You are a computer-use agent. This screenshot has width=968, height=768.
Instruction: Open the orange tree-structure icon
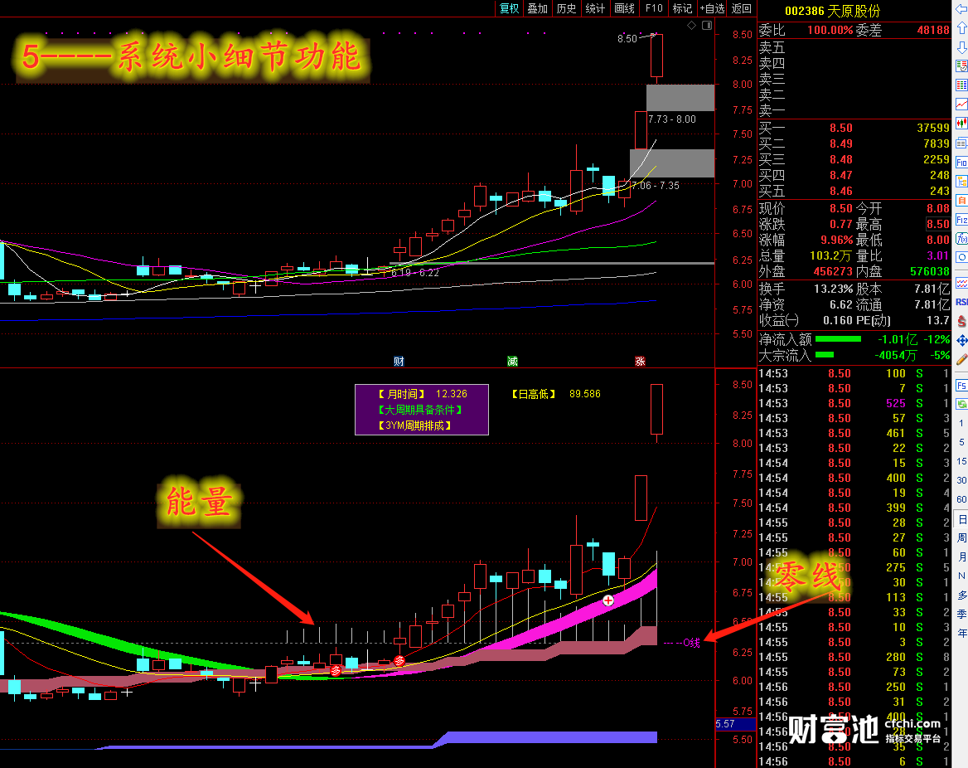(x=961, y=181)
